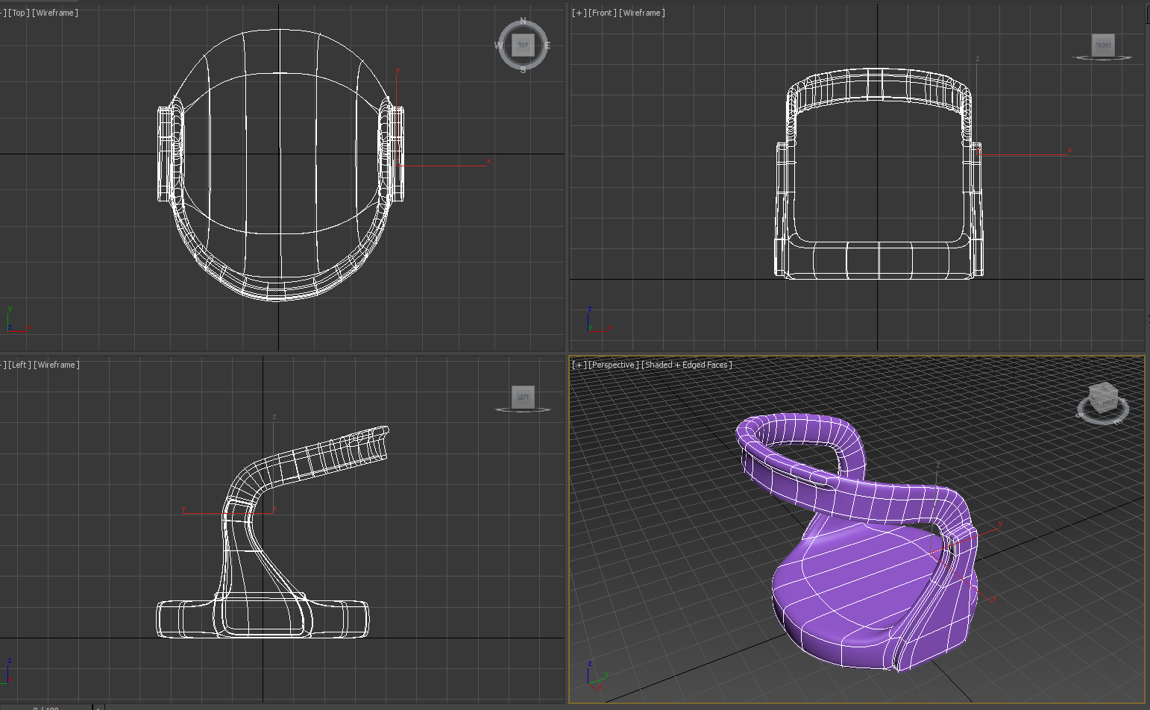The image size is (1150, 710).
Task: Open the [+] general menu in Perspective viewport
Action: (x=579, y=365)
